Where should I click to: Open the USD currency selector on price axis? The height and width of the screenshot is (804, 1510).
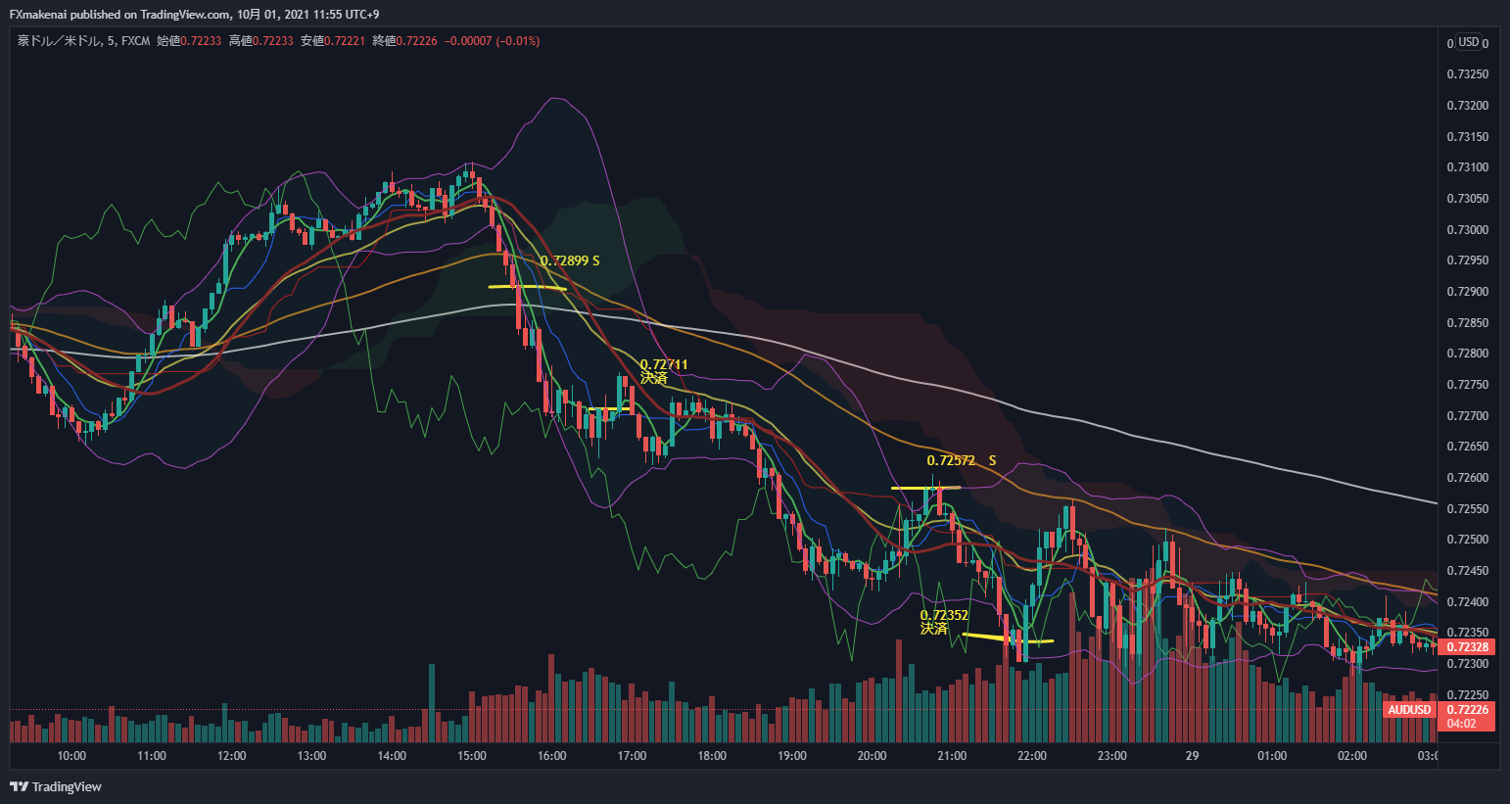(x=1468, y=42)
